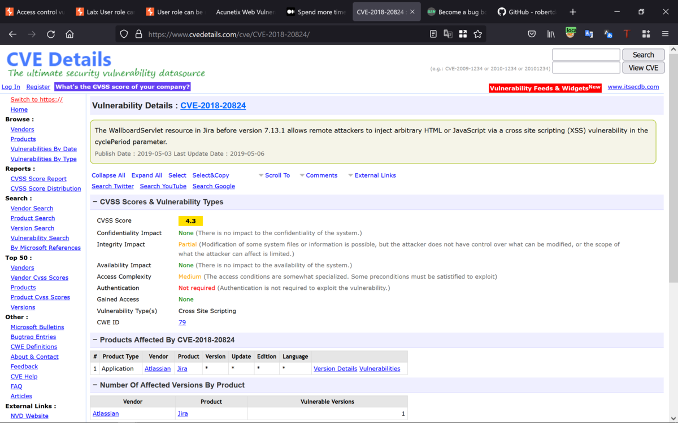Open Switch to https:// sidebar link
The image size is (678, 423).
pyautogui.click(x=37, y=99)
